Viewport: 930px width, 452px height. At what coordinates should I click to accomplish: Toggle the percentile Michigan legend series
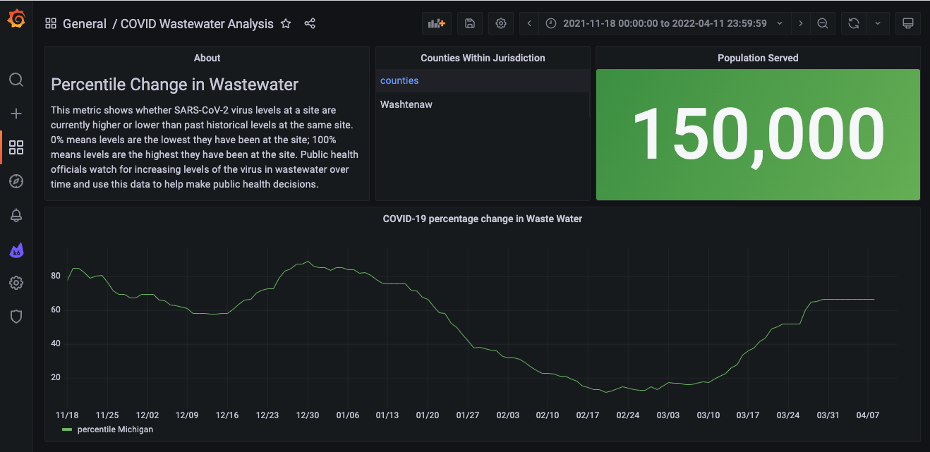coord(115,429)
